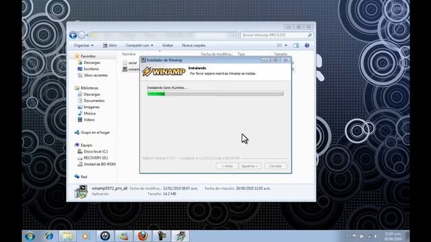Sort by the Tipo column header

(x=241, y=54)
